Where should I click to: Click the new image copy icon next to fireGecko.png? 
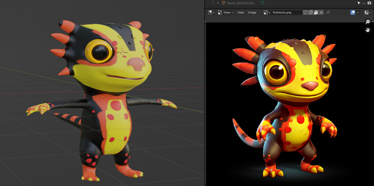310,12
